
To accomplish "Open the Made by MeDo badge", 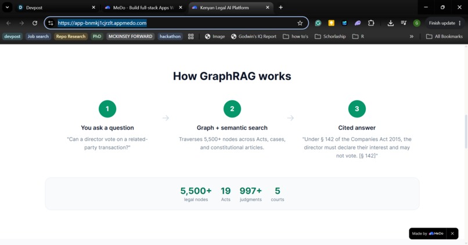I will click(x=427, y=233).
